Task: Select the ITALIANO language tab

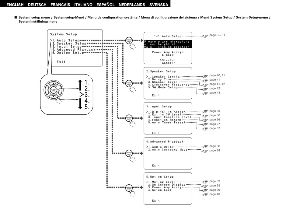Action: pyautogui.click(x=83, y=5)
